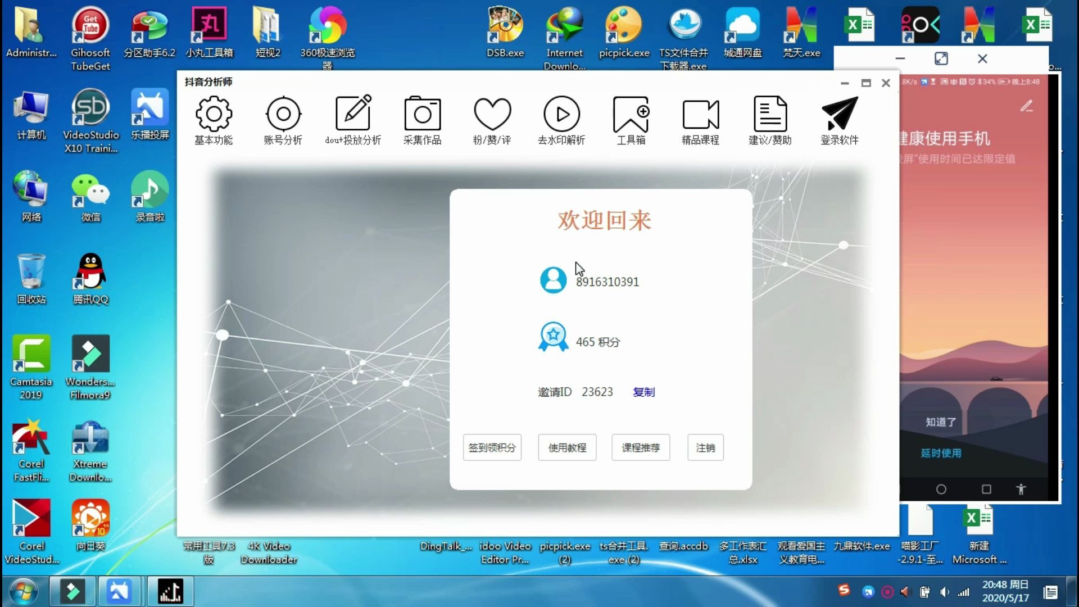Click 注销 to log out

tap(705, 447)
